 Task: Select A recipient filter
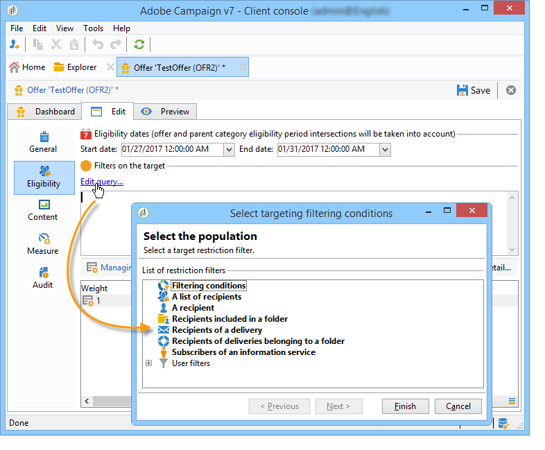click(x=193, y=308)
